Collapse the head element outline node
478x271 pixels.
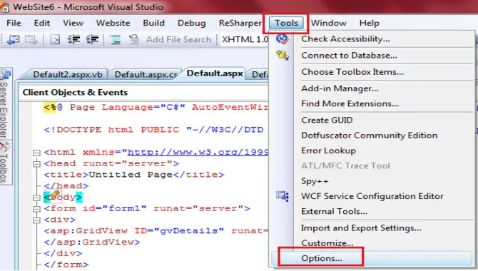pos(36,164)
